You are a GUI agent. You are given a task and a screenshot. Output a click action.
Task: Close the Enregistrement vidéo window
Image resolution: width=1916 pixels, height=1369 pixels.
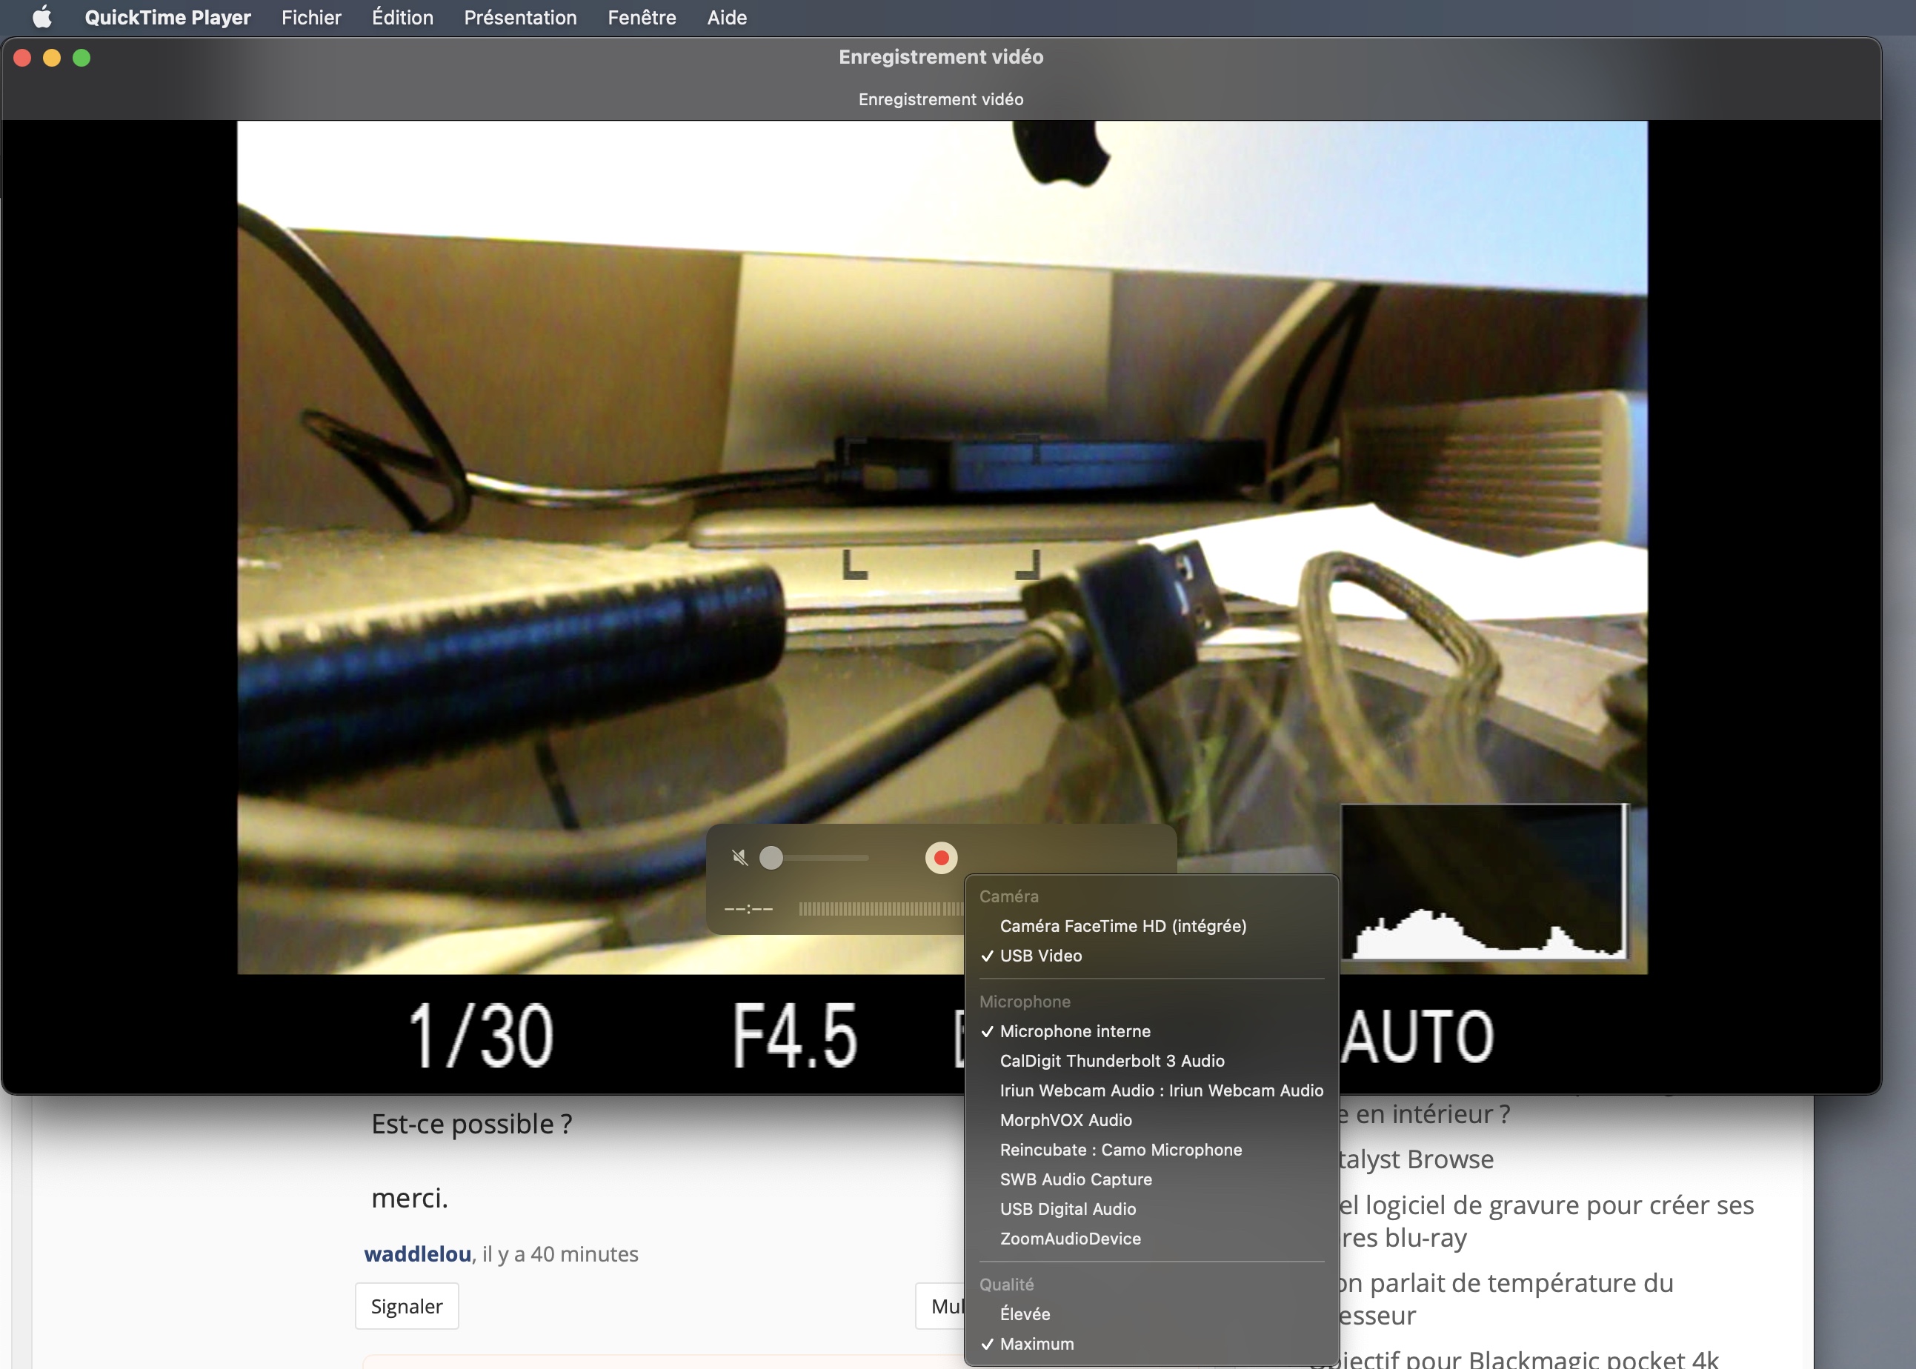click(x=23, y=57)
